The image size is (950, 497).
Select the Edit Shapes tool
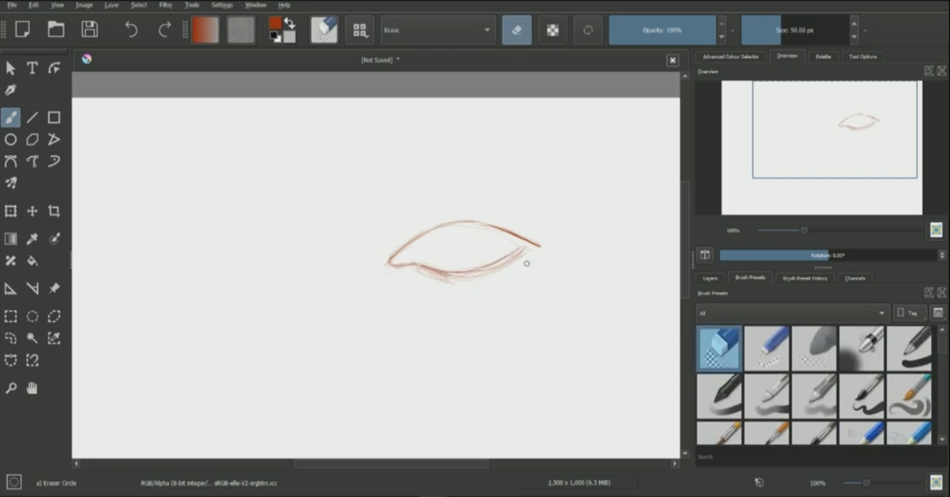point(54,68)
